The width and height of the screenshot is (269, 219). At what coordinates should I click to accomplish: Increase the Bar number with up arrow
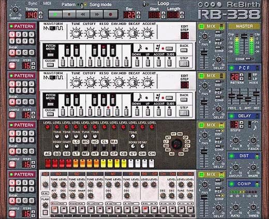(138, 13)
